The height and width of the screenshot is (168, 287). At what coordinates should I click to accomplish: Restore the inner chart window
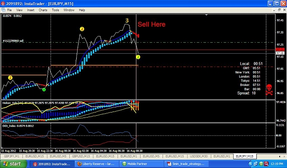[x=279, y=10]
